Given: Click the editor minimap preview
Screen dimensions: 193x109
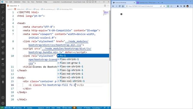Looking at the screenshot, I should tap(106, 13).
